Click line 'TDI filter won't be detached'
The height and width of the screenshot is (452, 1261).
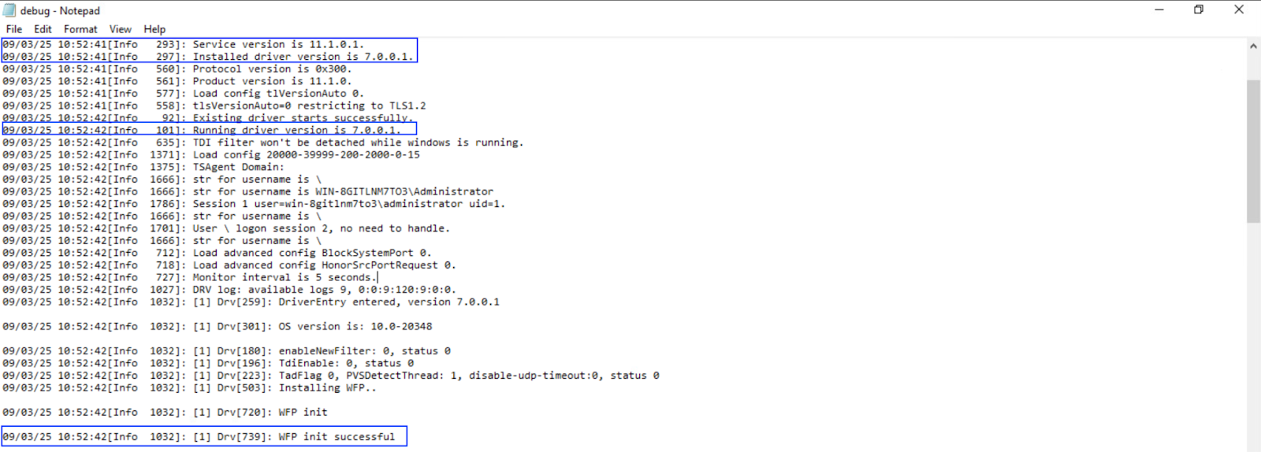pos(263,143)
